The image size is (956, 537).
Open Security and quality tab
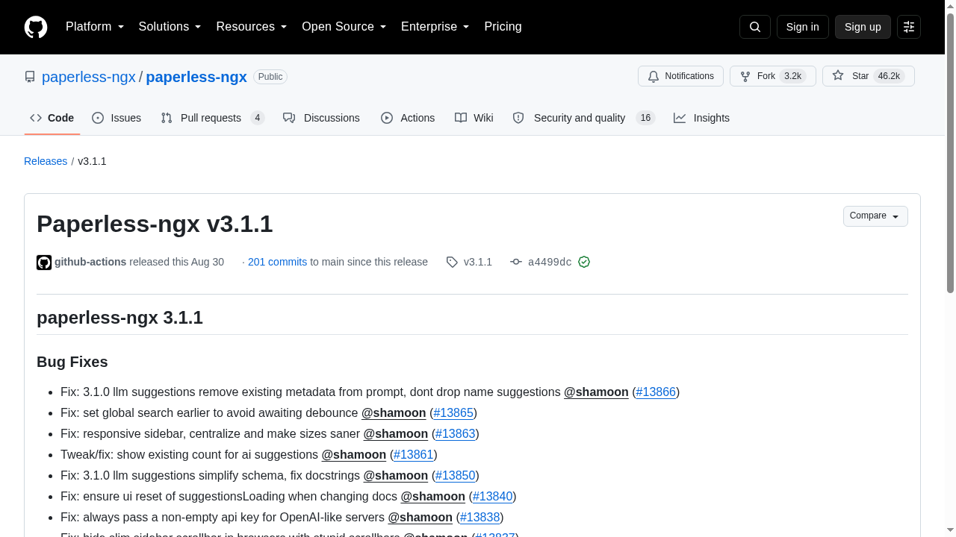click(x=583, y=118)
